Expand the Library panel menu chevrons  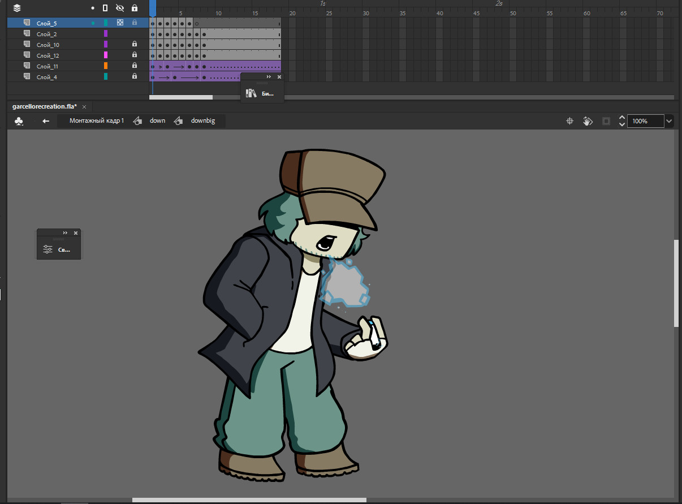(267, 76)
